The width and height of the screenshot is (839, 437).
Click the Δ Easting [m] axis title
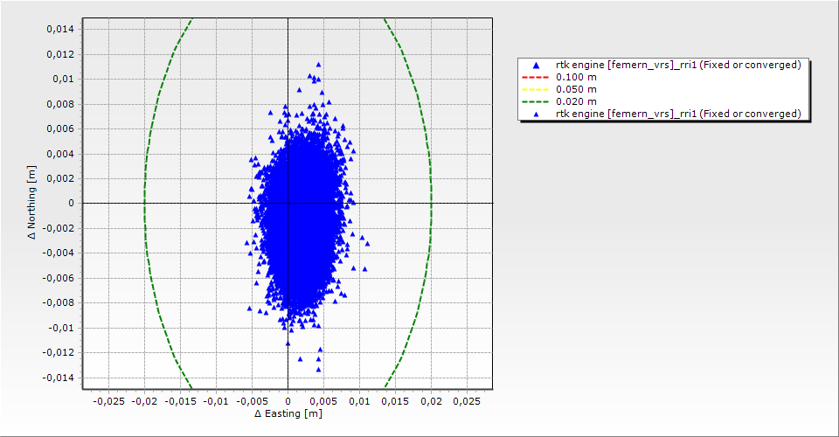point(288,414)
